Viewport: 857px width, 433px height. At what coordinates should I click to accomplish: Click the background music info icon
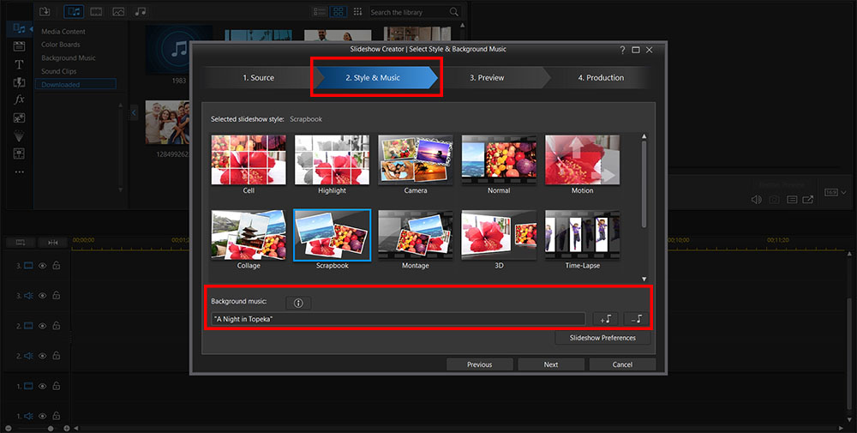[x=298, y=303]
